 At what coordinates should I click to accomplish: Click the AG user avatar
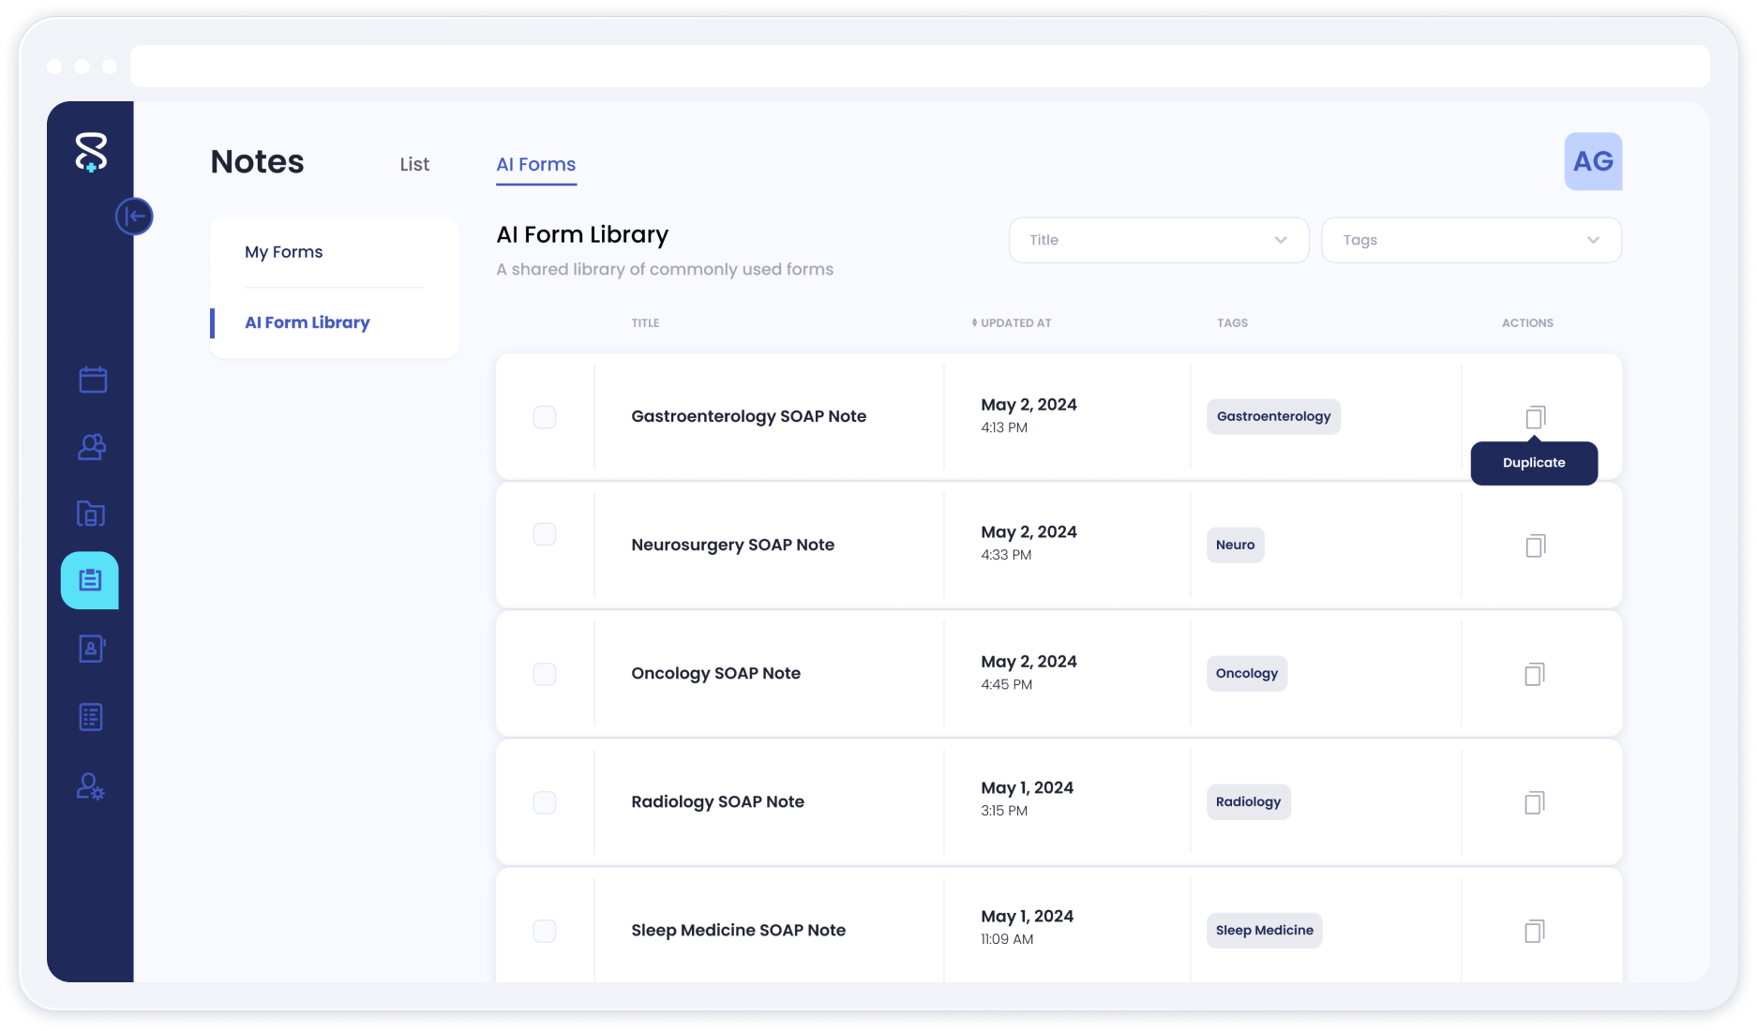pos(1592,161)
